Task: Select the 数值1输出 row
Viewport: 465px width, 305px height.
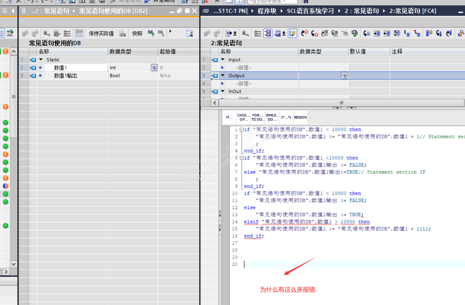Action: click(x=109, y=76)
